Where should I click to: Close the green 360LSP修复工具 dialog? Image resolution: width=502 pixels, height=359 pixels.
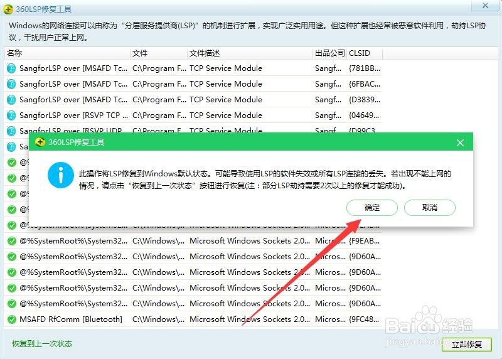(460, 142)
